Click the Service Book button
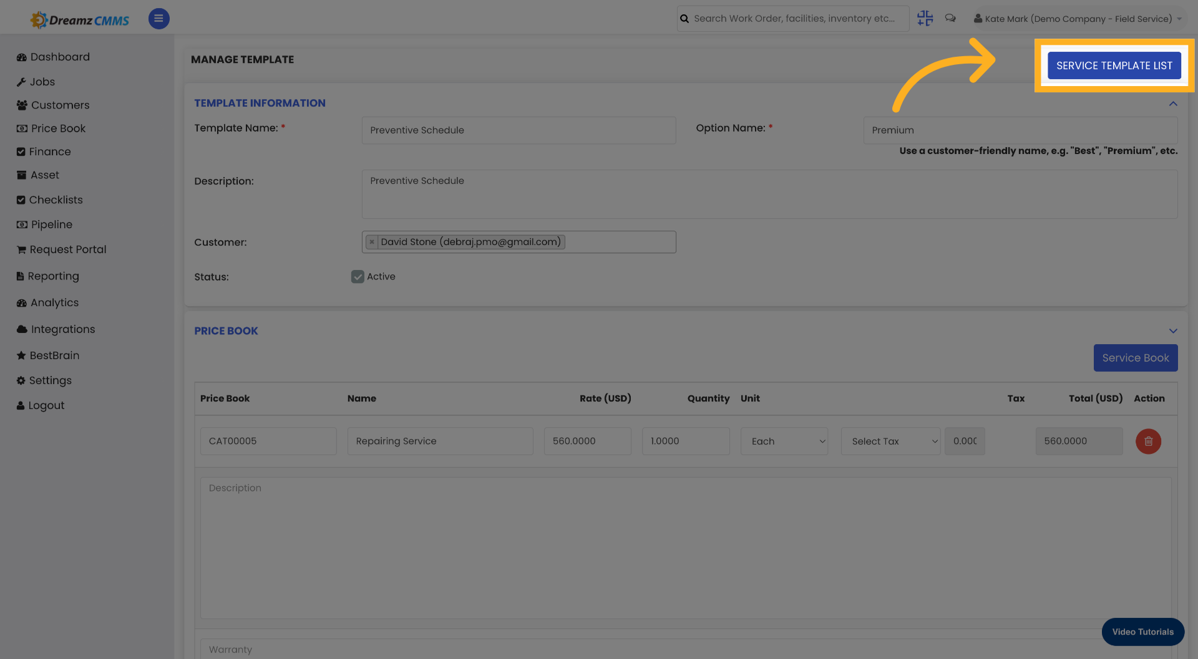The height and width of the screenshot is (659, 1198). point(1135,358)
